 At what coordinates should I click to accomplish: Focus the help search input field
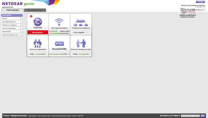[190, 116]
